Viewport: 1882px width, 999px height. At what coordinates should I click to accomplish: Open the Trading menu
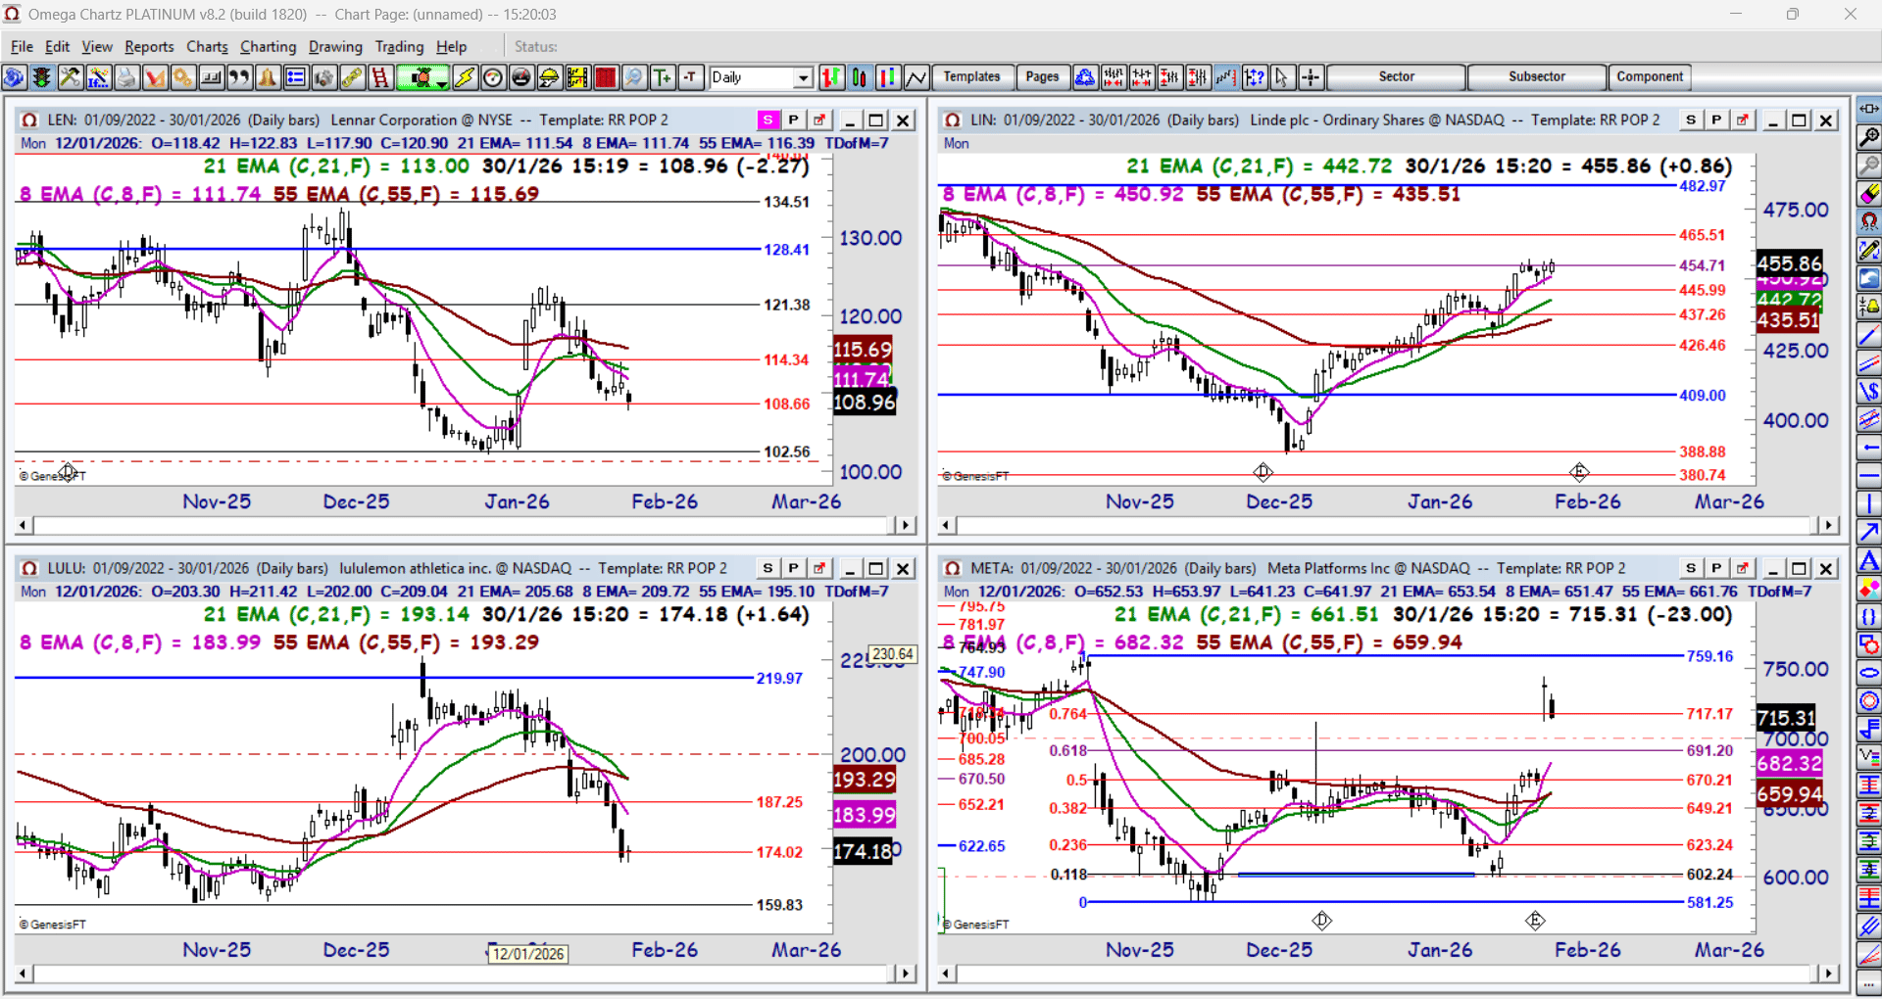coord(399,46)
